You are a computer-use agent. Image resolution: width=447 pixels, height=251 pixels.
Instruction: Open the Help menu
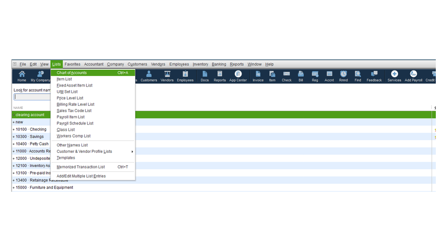pos(269,64)
